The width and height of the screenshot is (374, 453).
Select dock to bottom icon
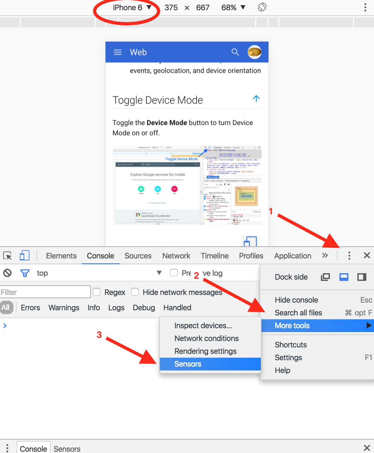click(x=344, y=277)
